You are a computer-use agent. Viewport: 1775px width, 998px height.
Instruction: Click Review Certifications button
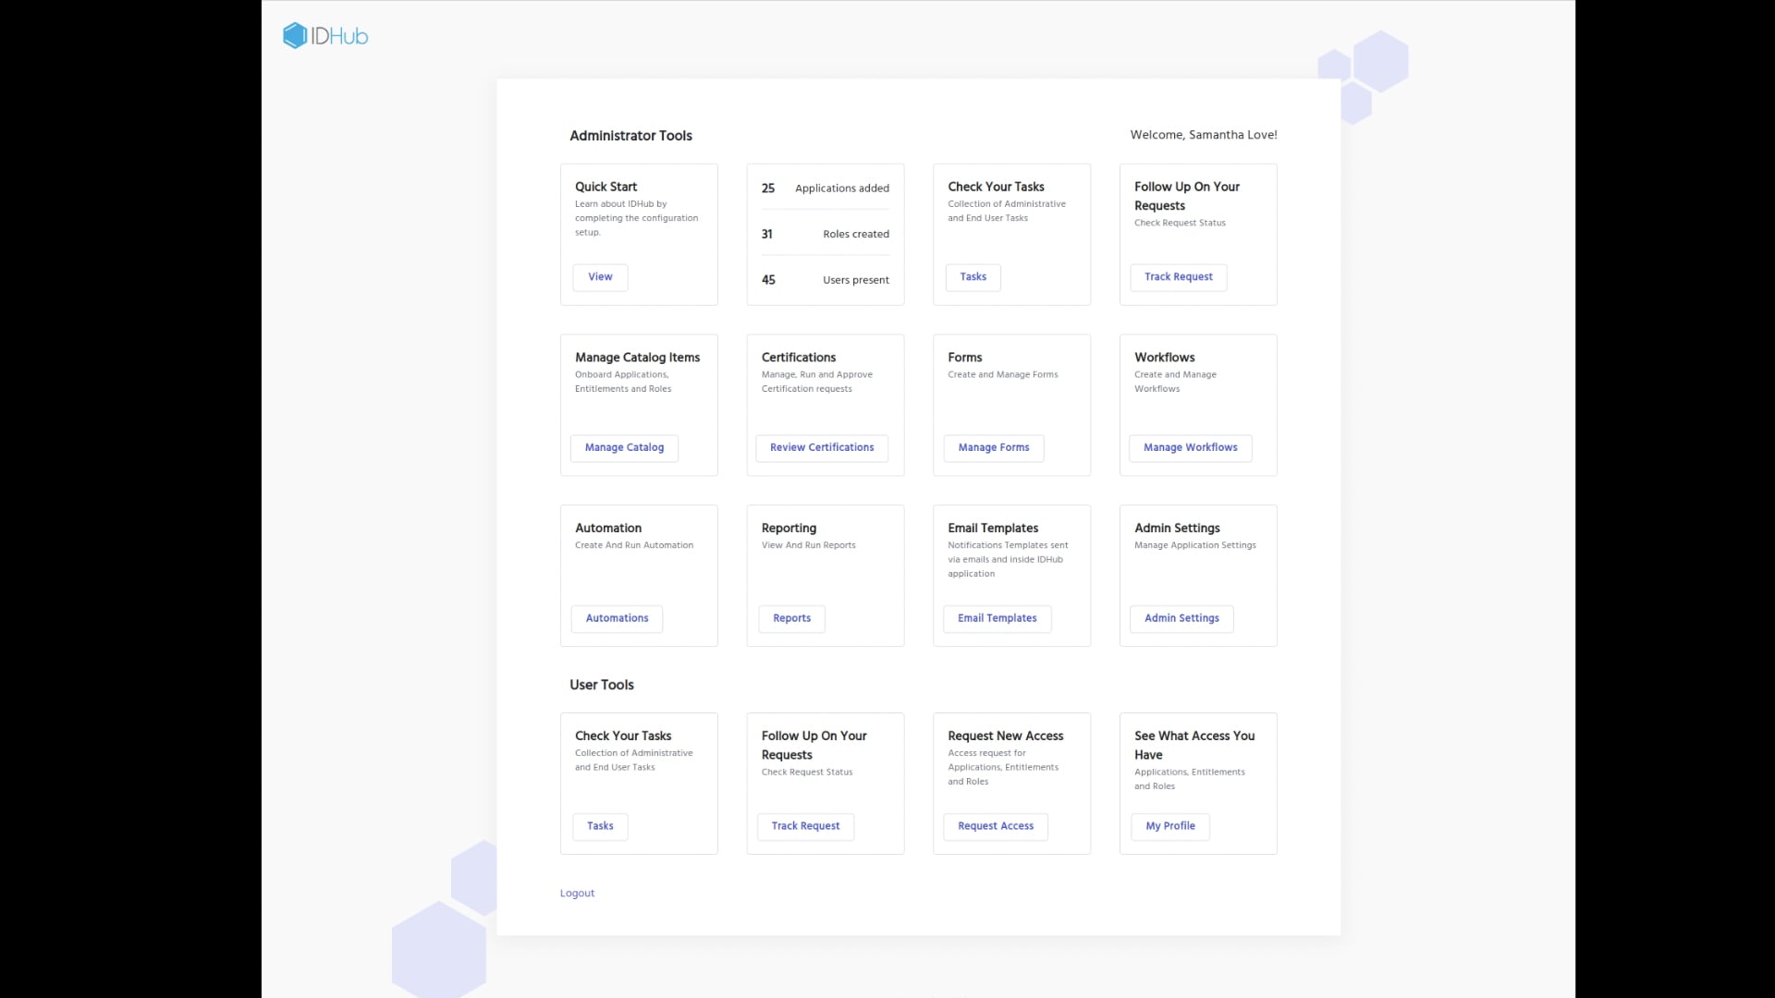pyautogui.click(x=822, y=448)
